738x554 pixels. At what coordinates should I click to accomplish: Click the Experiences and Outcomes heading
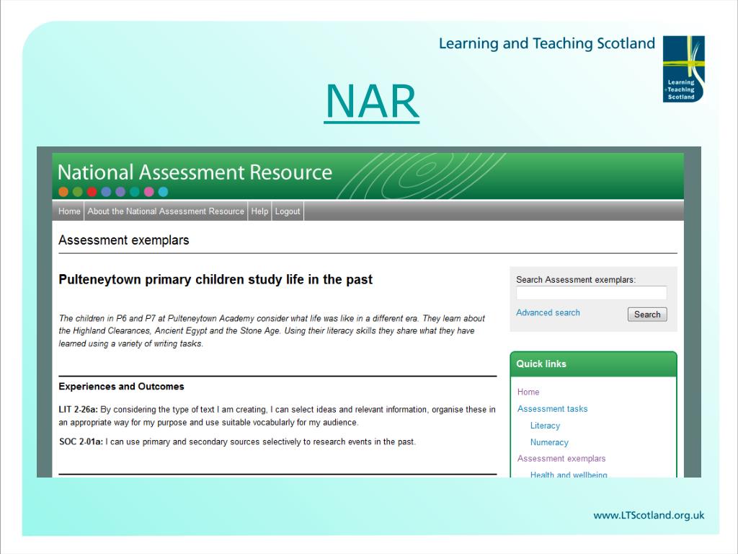click(x=121, y=387)
